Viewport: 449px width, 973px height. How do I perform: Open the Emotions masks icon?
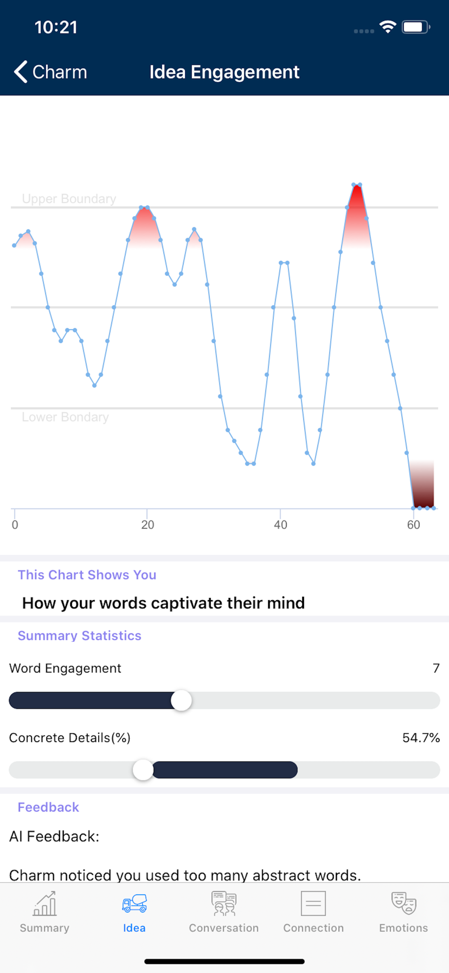[404, 903]
